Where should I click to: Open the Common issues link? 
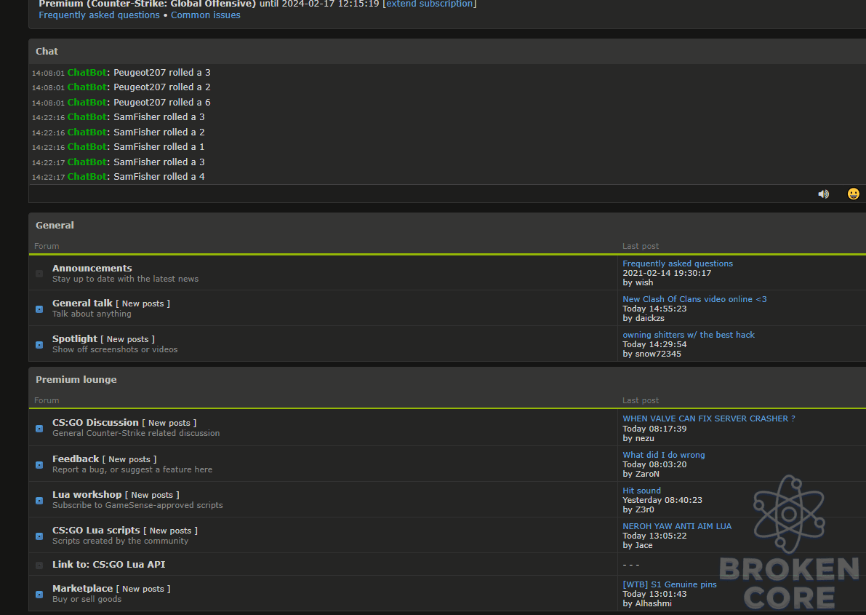[x=206, y=15]
